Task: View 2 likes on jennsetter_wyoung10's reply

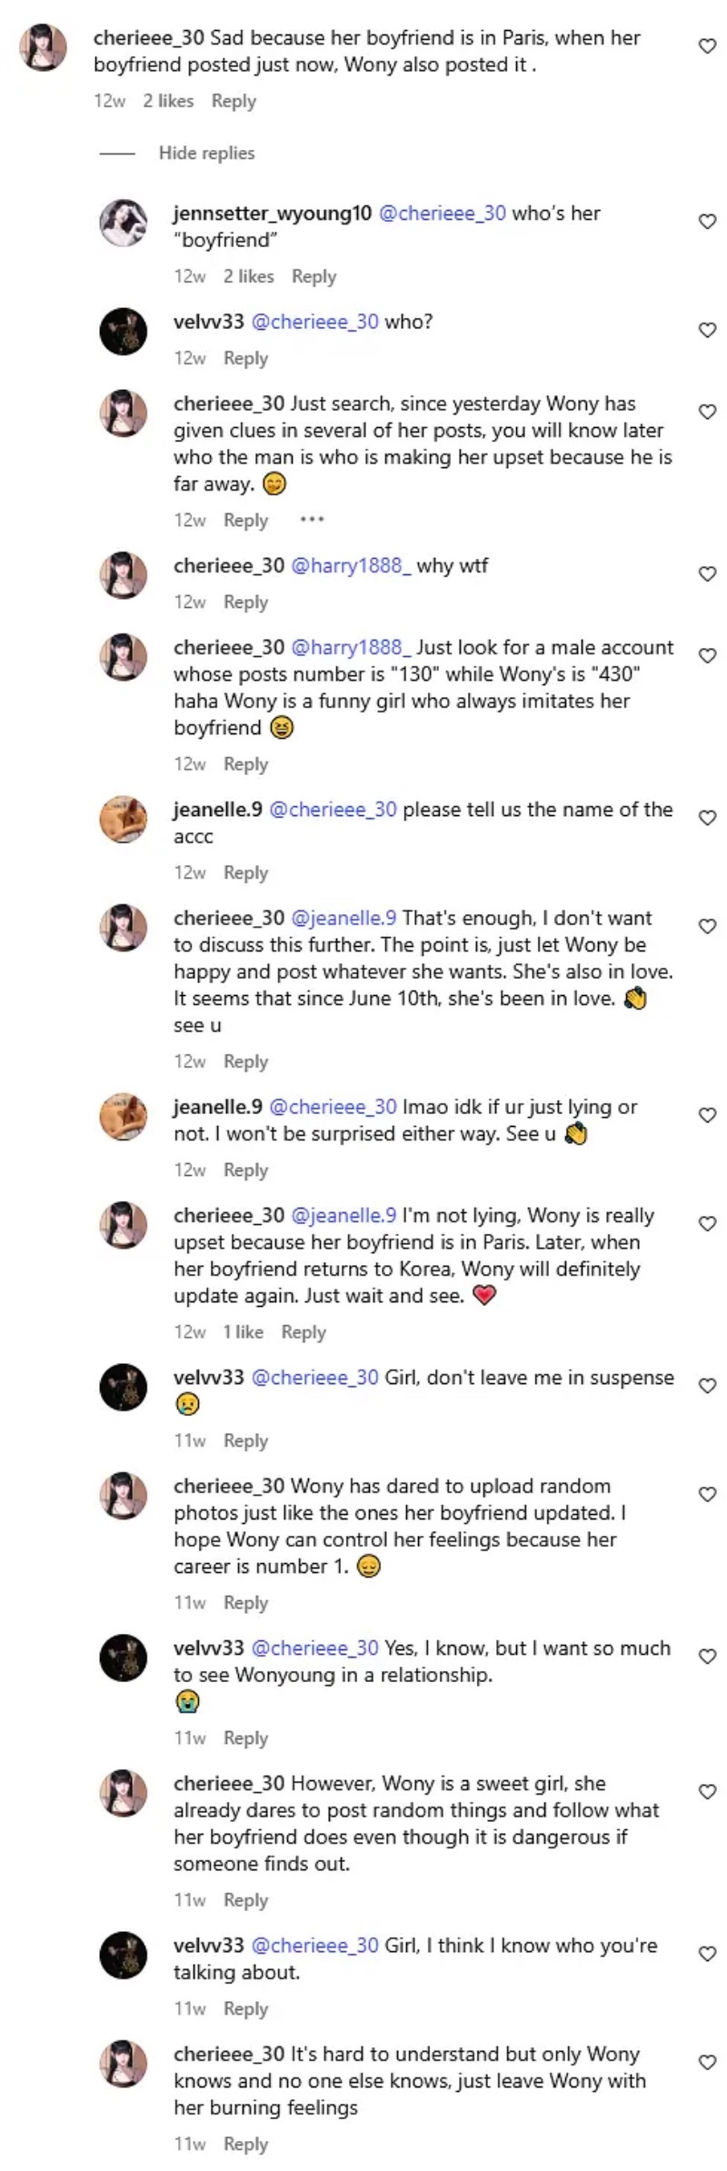Action: tap(248, 276)
